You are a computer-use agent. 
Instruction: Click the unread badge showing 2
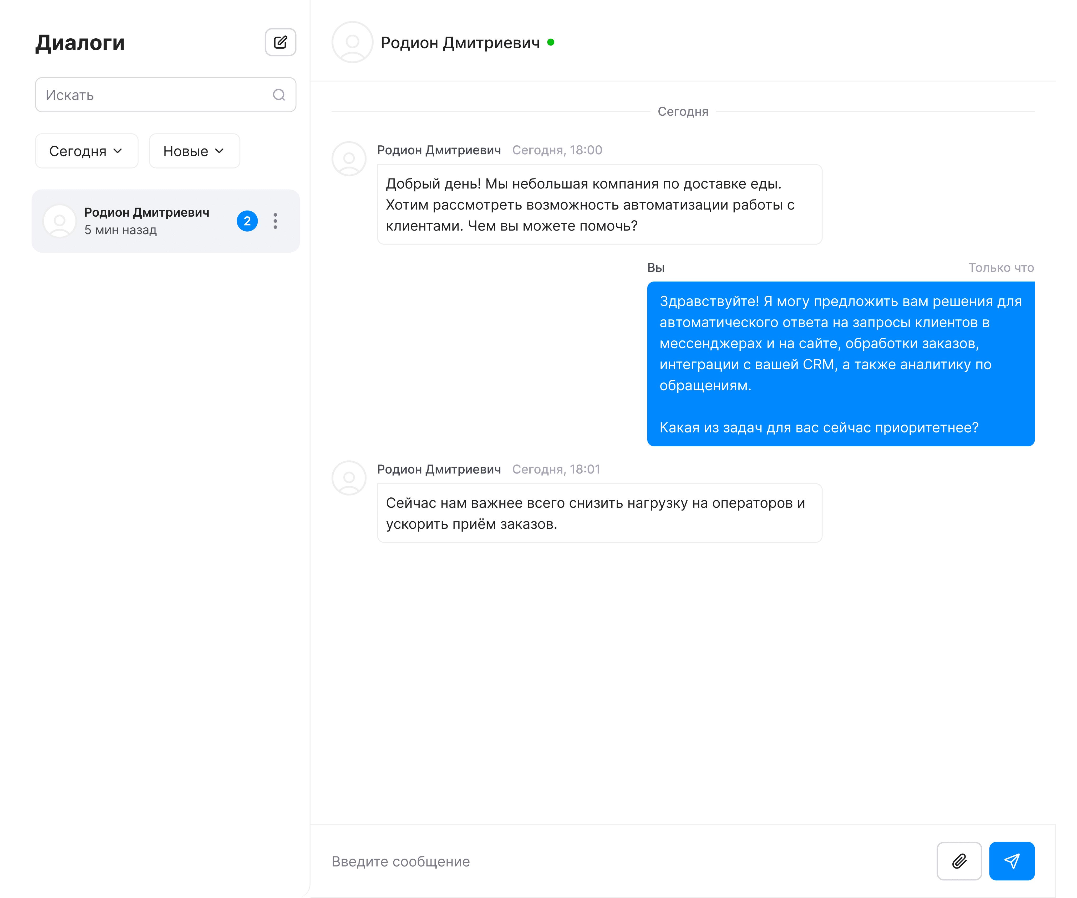[x=247, y=221]
